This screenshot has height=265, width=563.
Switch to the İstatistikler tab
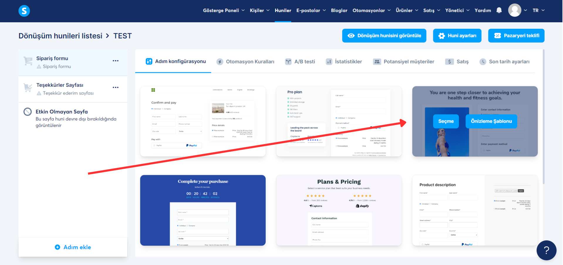coord(344,62)
